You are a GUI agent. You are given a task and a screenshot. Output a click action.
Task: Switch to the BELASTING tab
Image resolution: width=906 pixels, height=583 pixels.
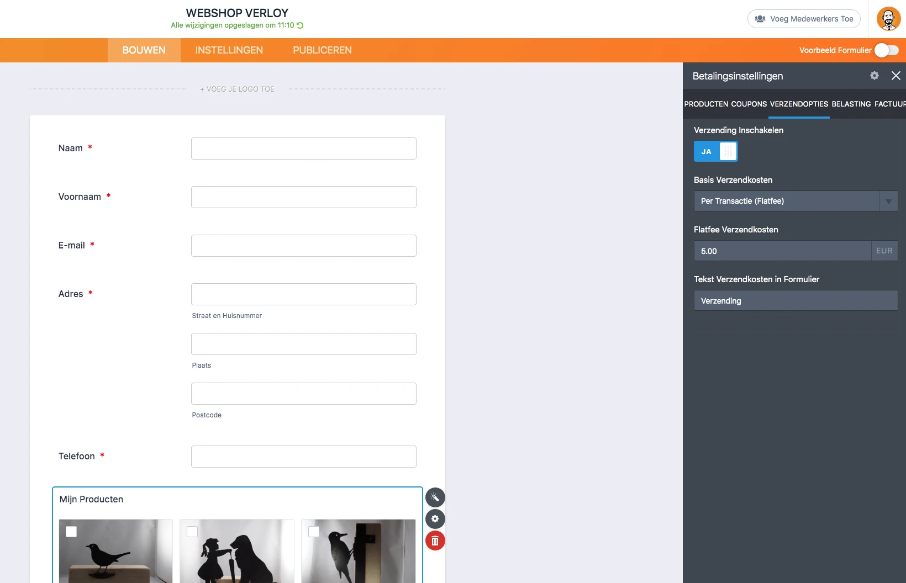pos(851,104)
